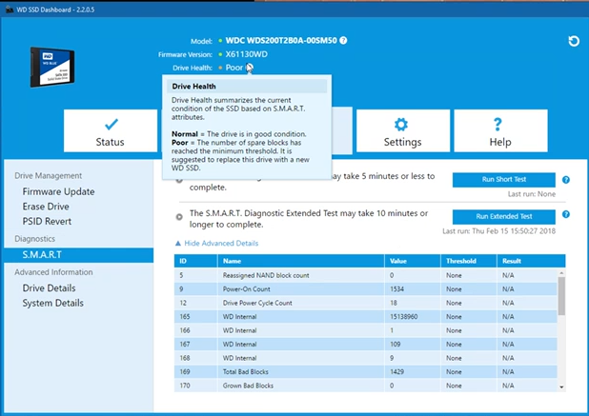Open System Details in the sidebar
589x416 pixels.
coord(52,303)
